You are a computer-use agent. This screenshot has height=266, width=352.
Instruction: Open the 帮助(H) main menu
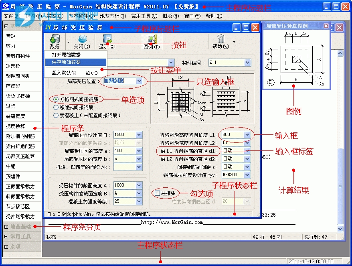pos(214,16)
